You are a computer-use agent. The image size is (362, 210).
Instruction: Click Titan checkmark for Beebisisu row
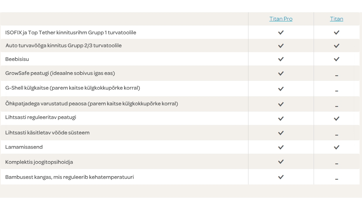(x=337, y=59)
